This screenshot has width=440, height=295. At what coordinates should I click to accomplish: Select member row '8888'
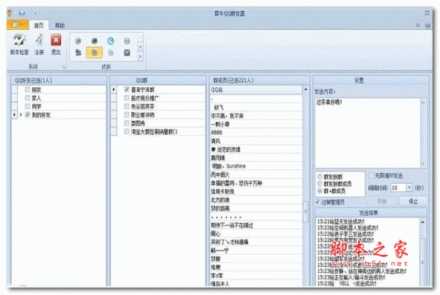click(x=256, y=132)
